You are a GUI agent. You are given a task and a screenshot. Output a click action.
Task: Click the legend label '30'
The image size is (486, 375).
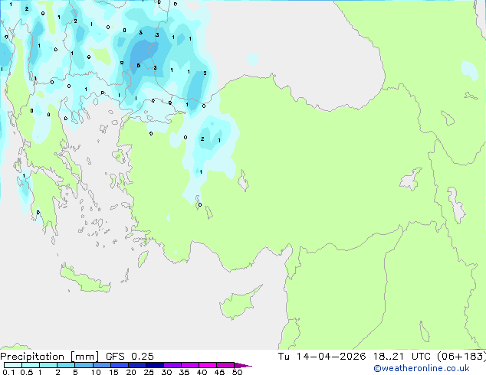[x=166, y=372]
